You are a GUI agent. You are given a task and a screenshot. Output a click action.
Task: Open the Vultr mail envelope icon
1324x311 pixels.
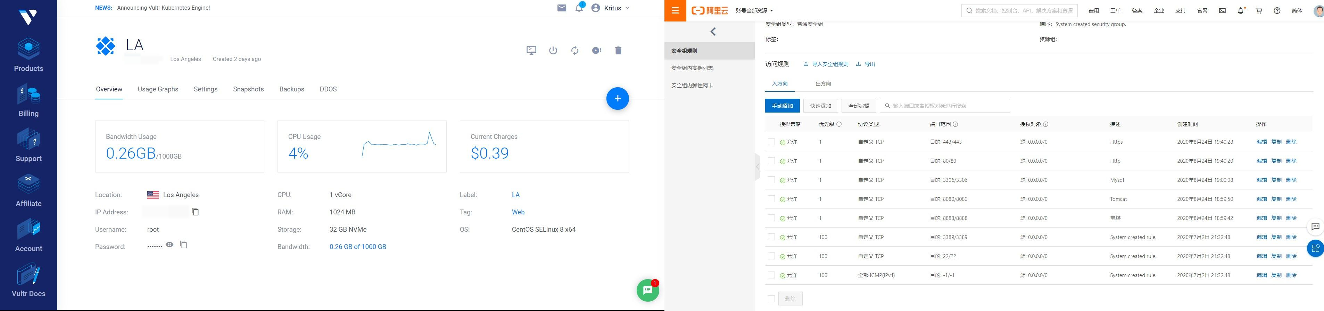(562, 8)
